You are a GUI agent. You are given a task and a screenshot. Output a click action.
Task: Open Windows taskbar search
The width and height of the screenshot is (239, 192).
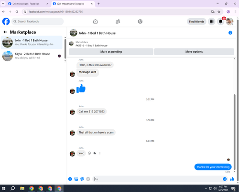(x=12, y=189)
